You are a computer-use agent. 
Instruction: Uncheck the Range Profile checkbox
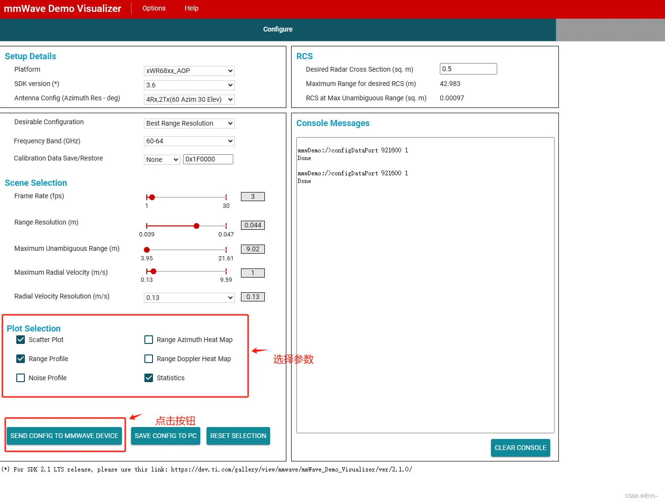[21, 359]
